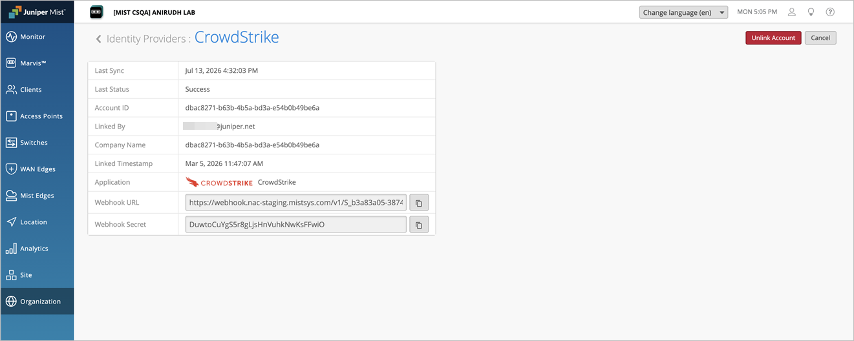The image size is (854, 341).
Task: Click the Company Name row label
Action: [x=120, y=145]
